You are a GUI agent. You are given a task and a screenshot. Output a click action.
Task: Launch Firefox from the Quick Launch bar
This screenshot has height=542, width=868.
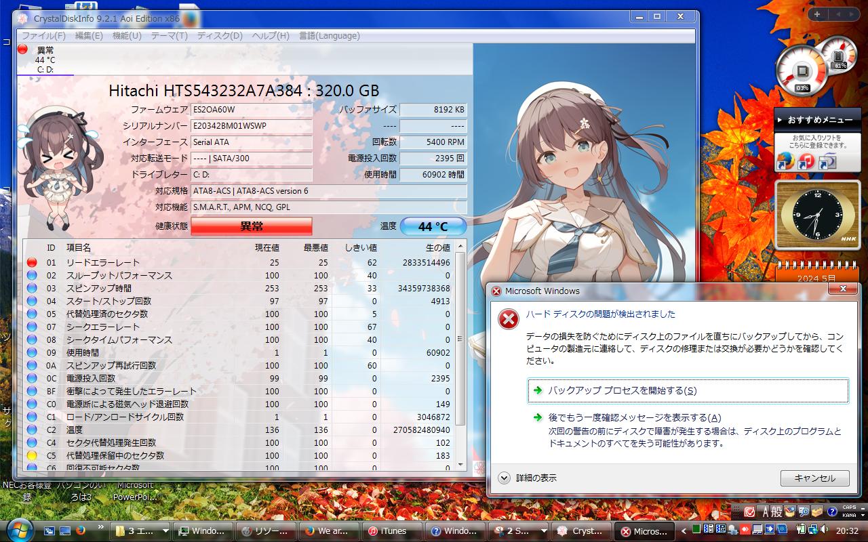(x=81, y=530)
